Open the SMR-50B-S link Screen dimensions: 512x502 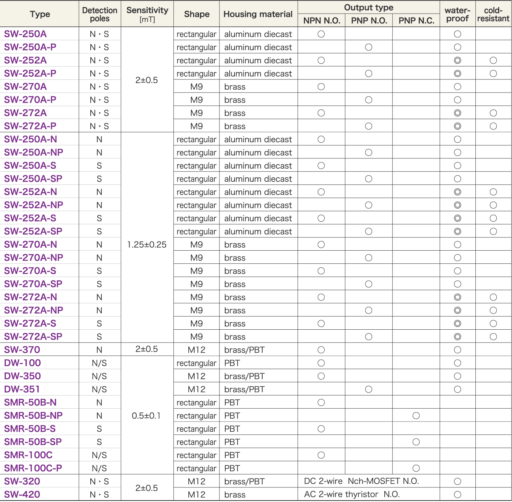pyautogui.click(x=30, y=429)
